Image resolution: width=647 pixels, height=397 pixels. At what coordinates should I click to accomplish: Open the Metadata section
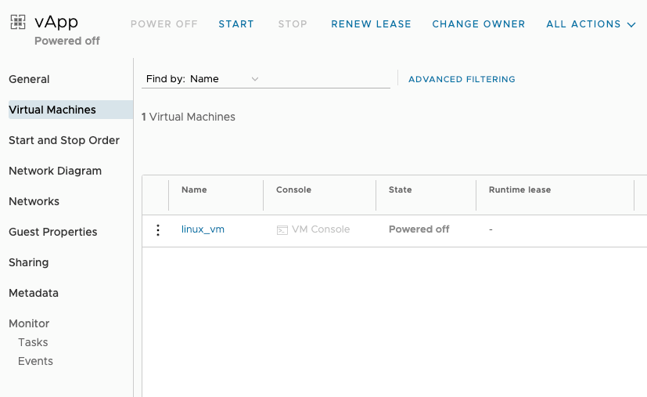(34, 293)
